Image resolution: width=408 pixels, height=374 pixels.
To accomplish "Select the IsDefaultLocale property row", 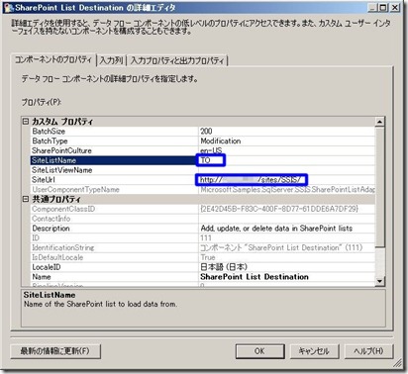I will click(203, 257).
